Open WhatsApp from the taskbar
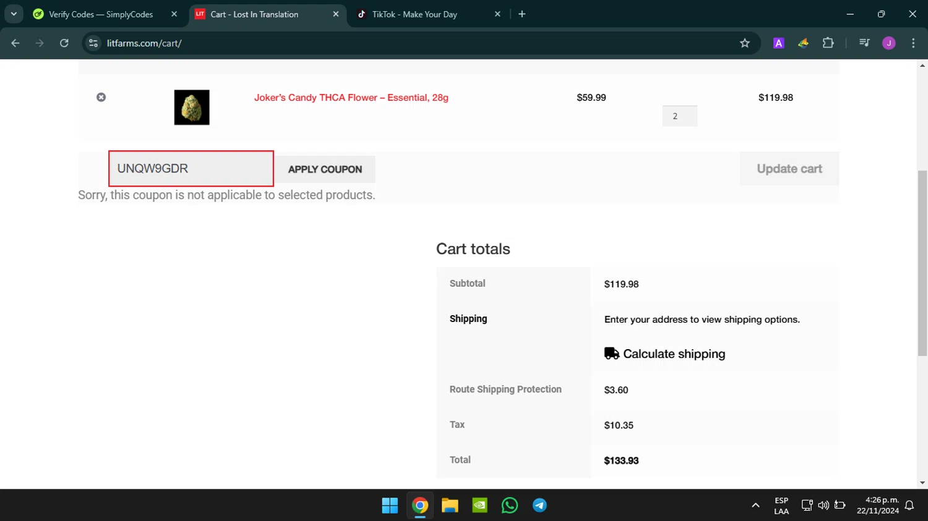 510,506
